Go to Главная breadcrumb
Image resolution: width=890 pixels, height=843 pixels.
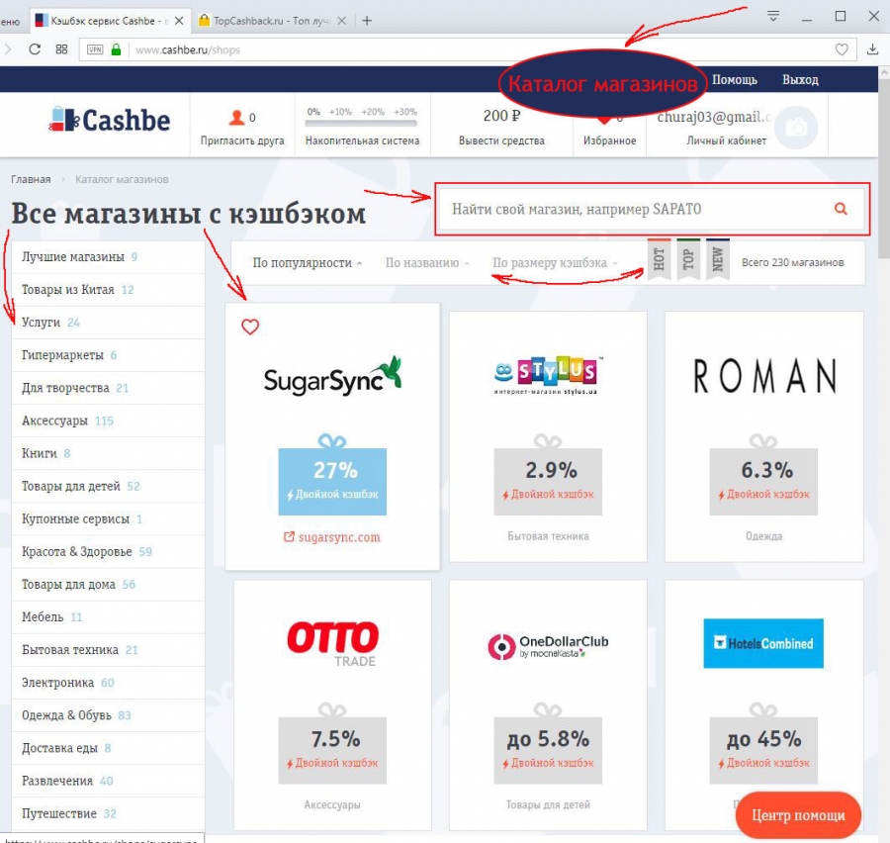click(x=31, y=179)
